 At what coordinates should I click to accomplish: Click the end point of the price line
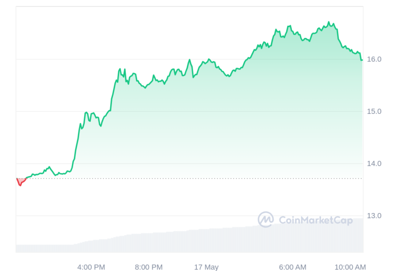362,60
